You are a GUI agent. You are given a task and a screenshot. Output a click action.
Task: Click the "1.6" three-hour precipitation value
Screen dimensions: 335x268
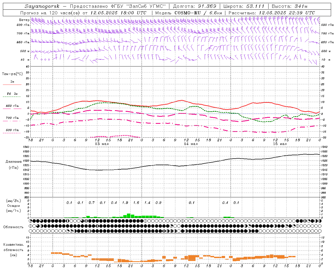click(136, 203)
